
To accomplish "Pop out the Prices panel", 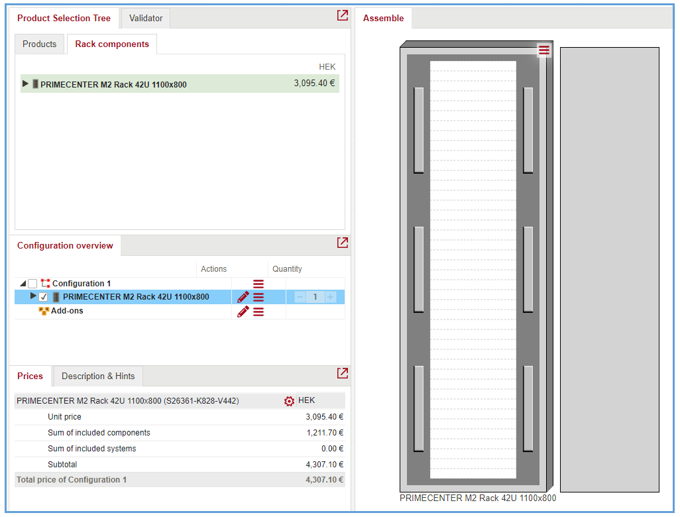I will [x=343, y=373].
